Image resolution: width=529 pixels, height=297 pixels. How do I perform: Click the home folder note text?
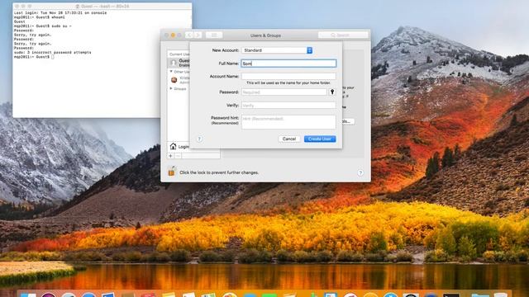coord(288,82)
